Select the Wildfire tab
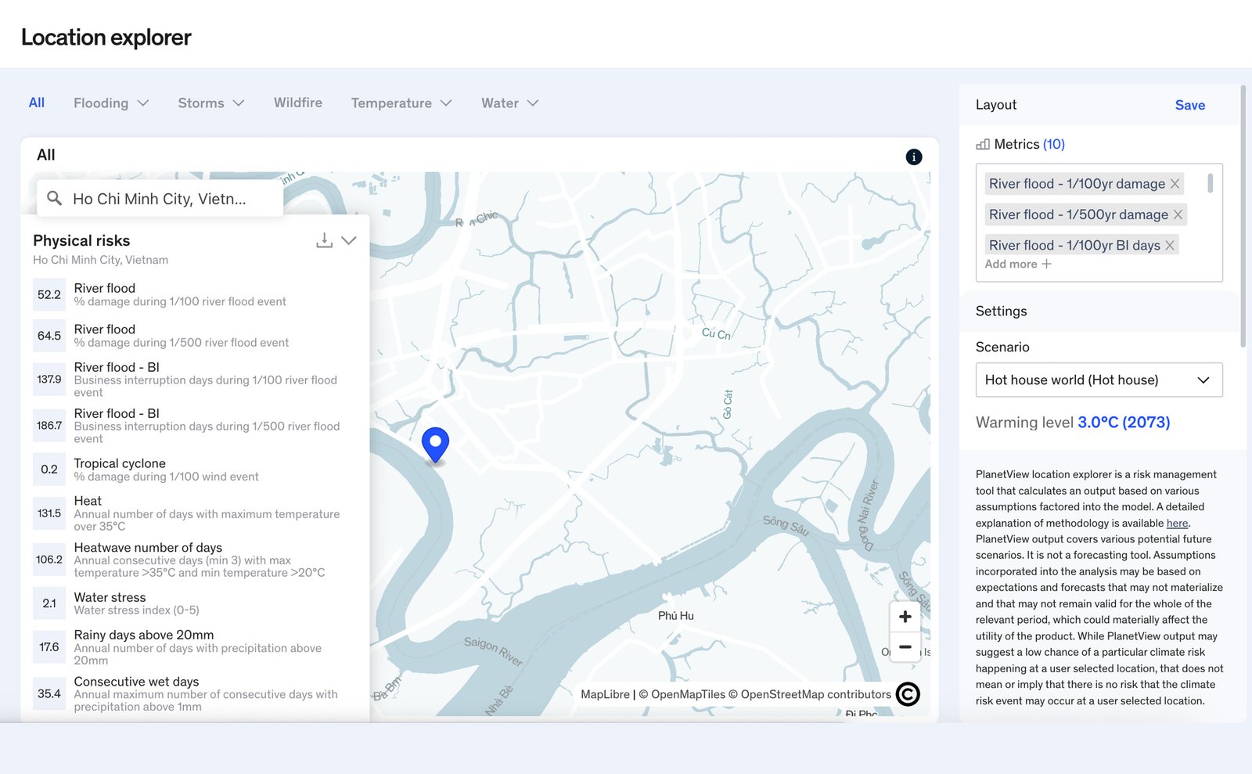The image size is (1252, 774). pos(297,103)
